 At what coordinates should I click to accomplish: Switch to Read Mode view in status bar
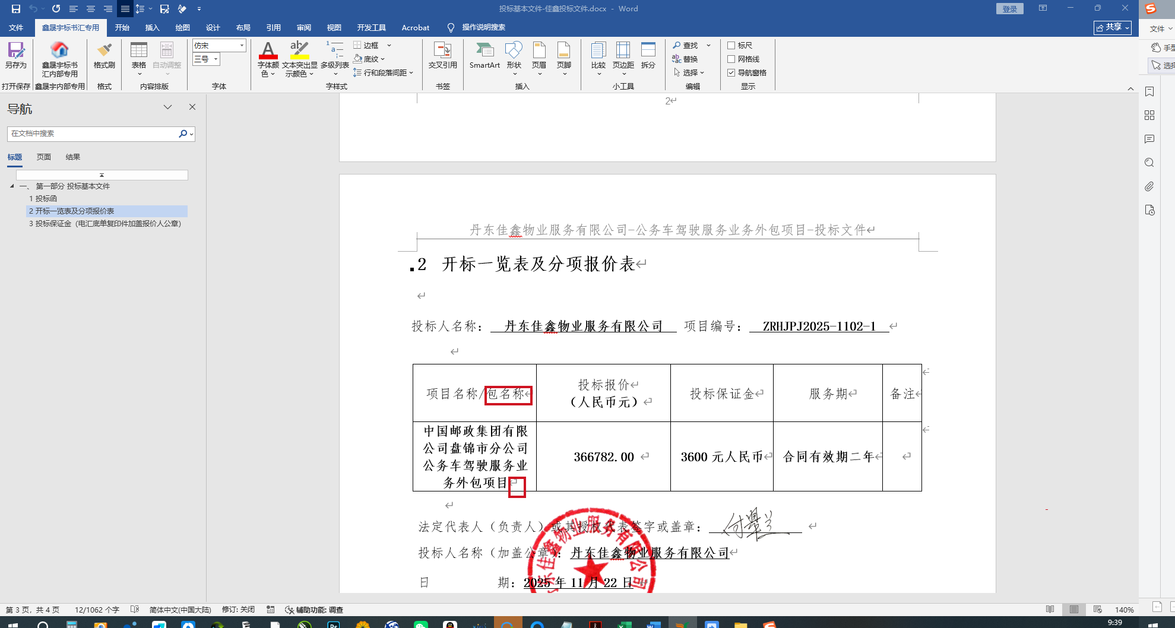click(x=1050, y=610)
